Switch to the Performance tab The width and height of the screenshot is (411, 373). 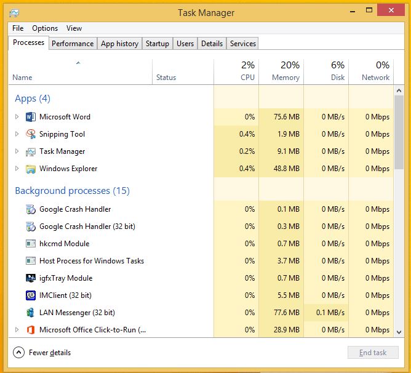click(x=73, y=44)
